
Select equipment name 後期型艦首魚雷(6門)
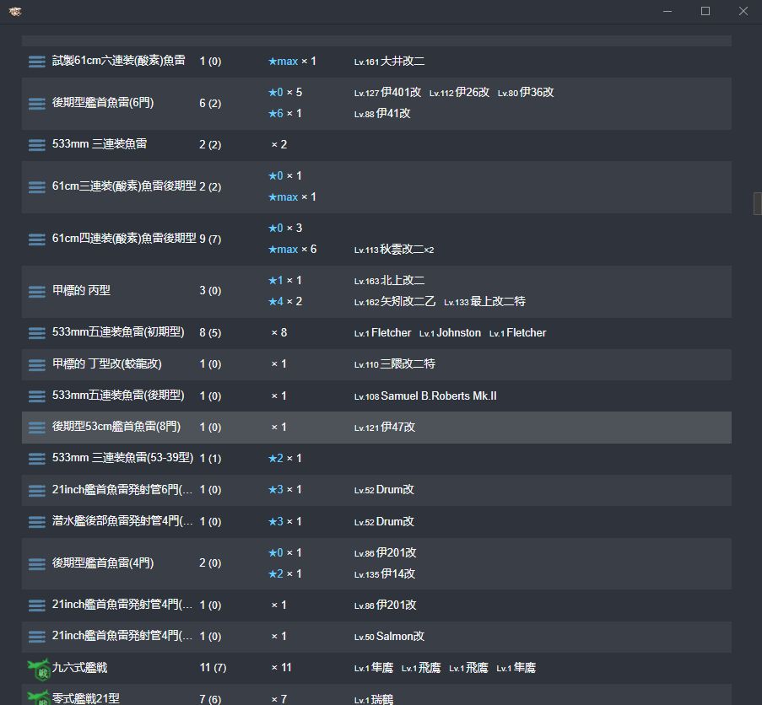point(103,103)
